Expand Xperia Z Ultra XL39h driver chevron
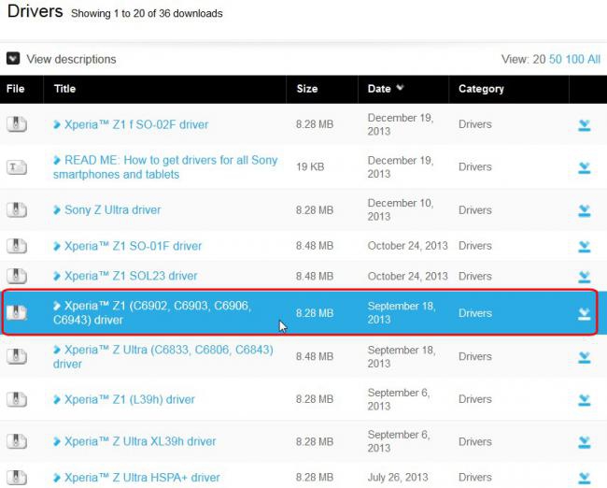 [57, 441]
